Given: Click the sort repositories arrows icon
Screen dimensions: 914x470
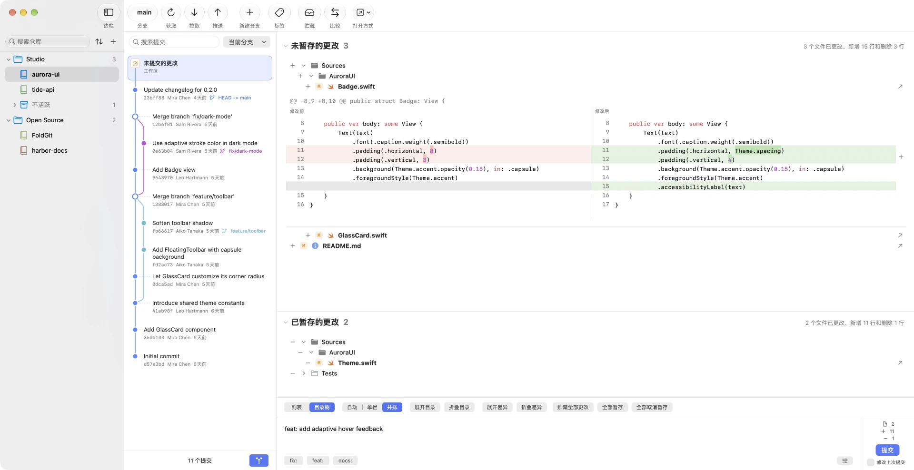Looking at the screenshot, I should pyautogui.click(x=99, y=41).
